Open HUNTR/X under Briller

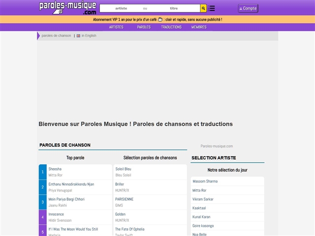122,190
